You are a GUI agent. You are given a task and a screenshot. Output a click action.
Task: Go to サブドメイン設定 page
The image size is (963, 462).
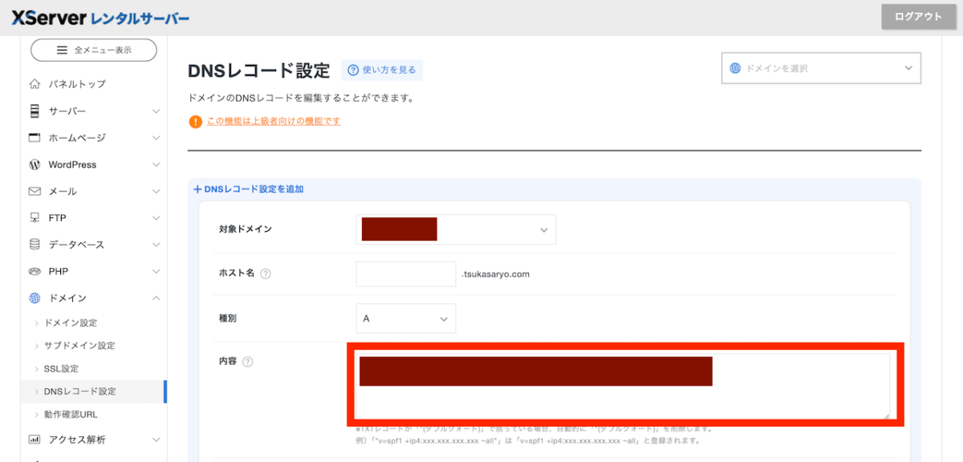pos(79,346)
